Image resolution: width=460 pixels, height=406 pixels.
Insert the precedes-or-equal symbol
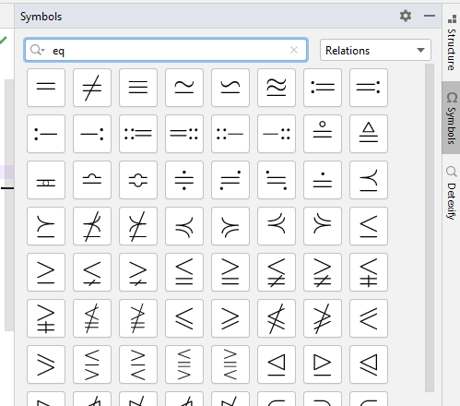(x=369, y=180)
